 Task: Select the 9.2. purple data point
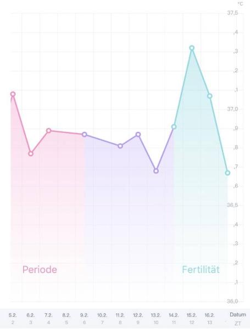pos(84,134)
